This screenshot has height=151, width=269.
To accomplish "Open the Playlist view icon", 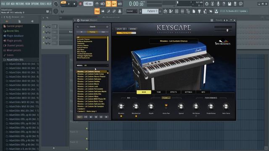I will (165, 11).
